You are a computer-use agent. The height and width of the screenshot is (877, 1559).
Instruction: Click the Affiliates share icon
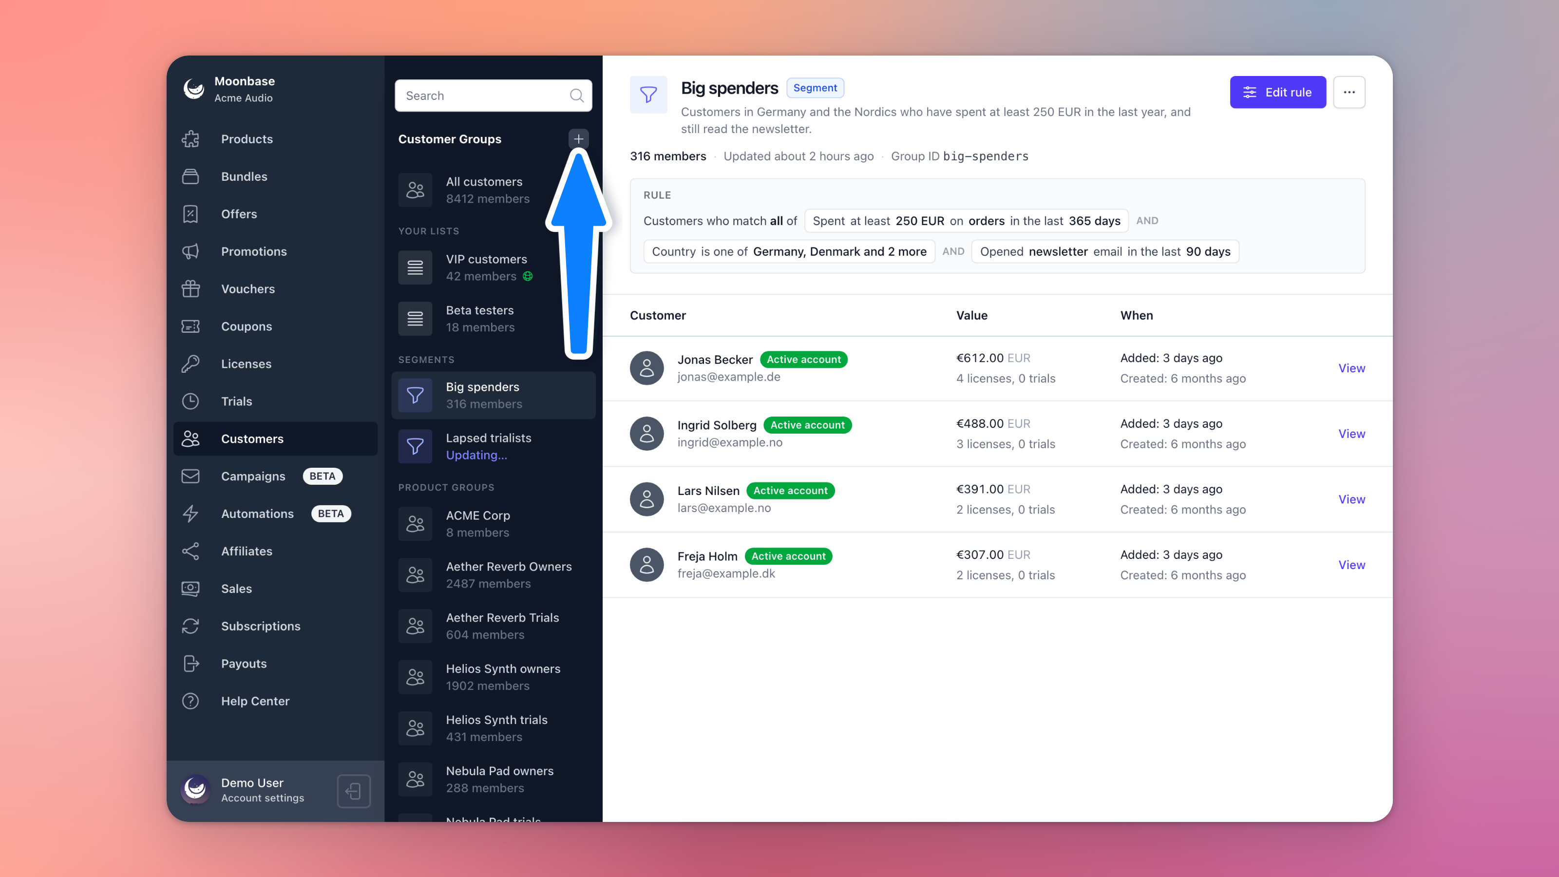tap(190, 552)
